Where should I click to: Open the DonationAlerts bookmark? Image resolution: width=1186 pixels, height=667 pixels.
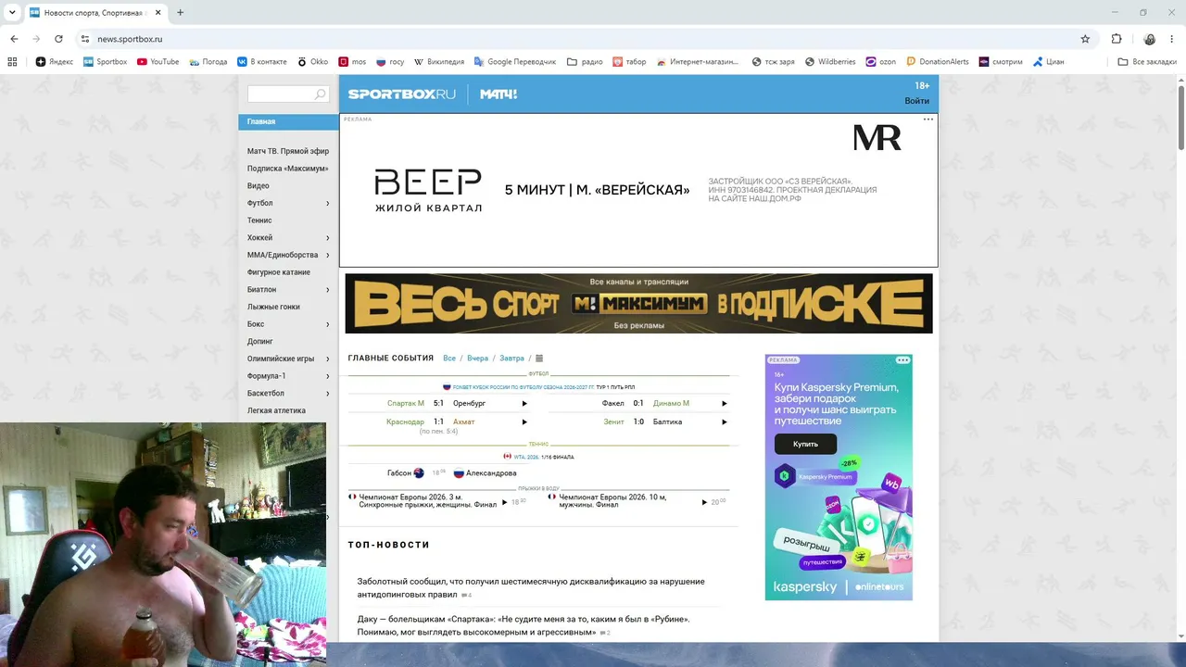tap(938, 62)
